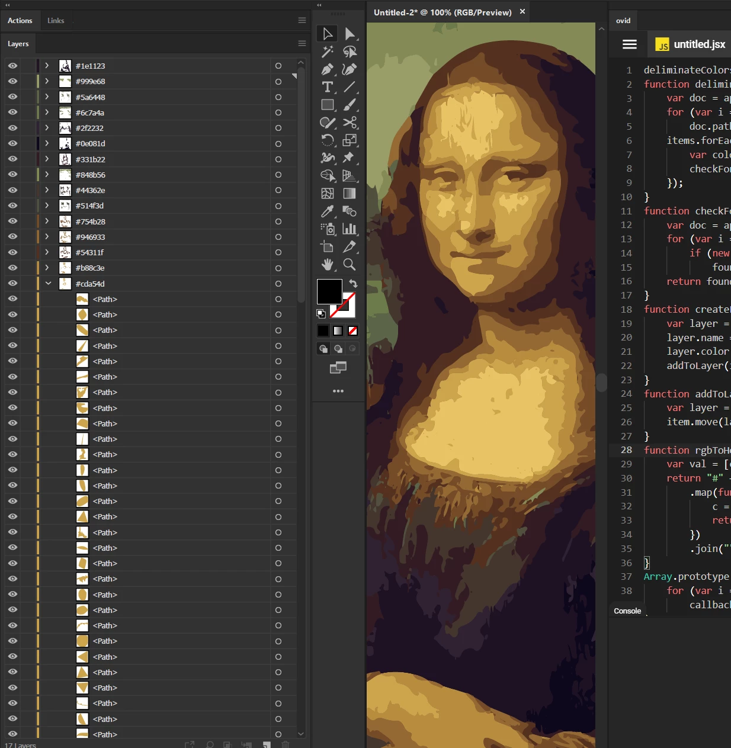Screen dimensions: 731x748
Task: Select the Curvature tool
Action: point(350,69)
